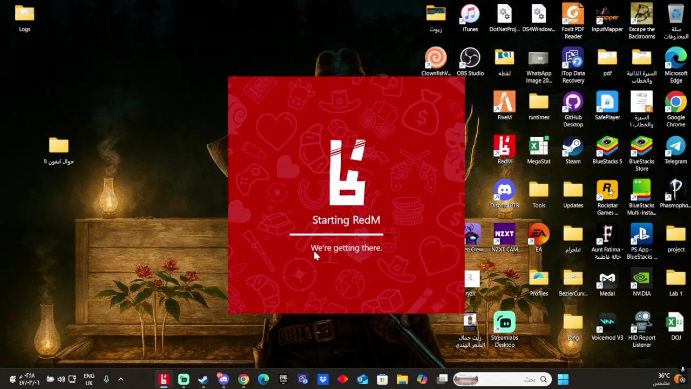The image size is (691, 389).
Task: Open the SafePlayer desktop icon
Action: [607, 106]
